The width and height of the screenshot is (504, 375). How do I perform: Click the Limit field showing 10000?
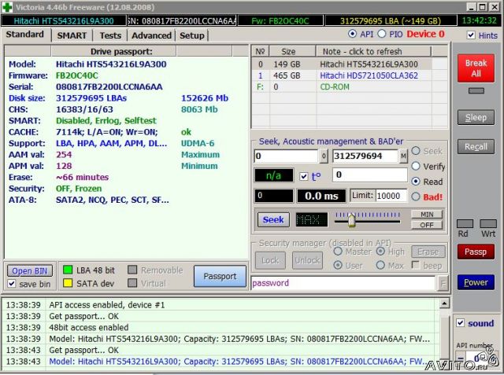pos(391,196)
